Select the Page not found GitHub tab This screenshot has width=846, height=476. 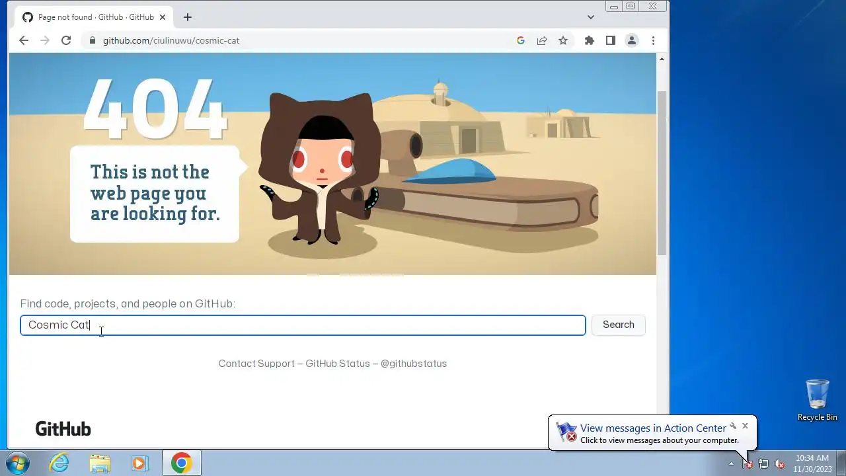pos(94,17)
